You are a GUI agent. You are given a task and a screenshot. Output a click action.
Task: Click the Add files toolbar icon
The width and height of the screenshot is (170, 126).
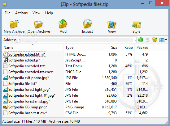click(63, 24)
